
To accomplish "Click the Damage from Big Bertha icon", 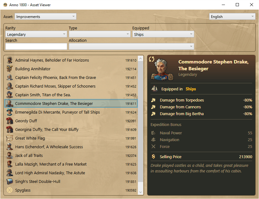I will tap(153, 114).
